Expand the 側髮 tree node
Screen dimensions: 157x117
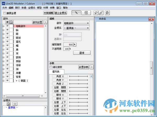3,61
